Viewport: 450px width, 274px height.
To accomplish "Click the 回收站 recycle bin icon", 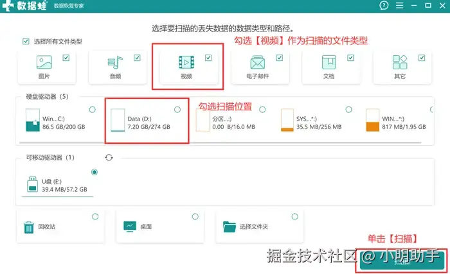I will pos(29,227).
